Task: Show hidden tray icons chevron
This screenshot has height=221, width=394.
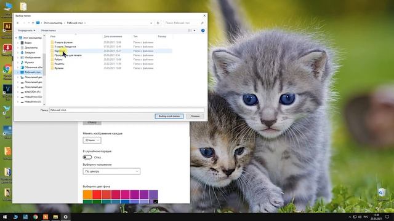Action: point(350,217)
